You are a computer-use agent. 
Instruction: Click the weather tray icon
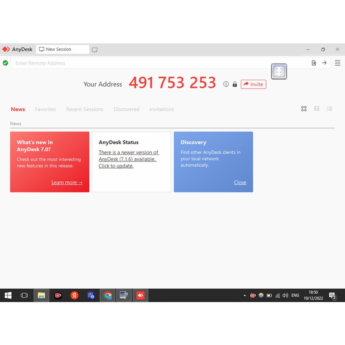tap(261, 296)
